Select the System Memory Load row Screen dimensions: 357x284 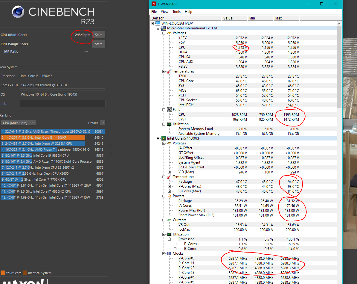[243, 129]
